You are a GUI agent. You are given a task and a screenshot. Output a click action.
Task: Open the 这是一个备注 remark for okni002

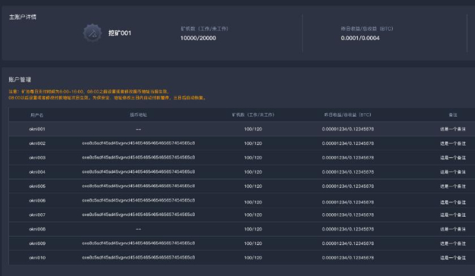(x=453, y=144)
